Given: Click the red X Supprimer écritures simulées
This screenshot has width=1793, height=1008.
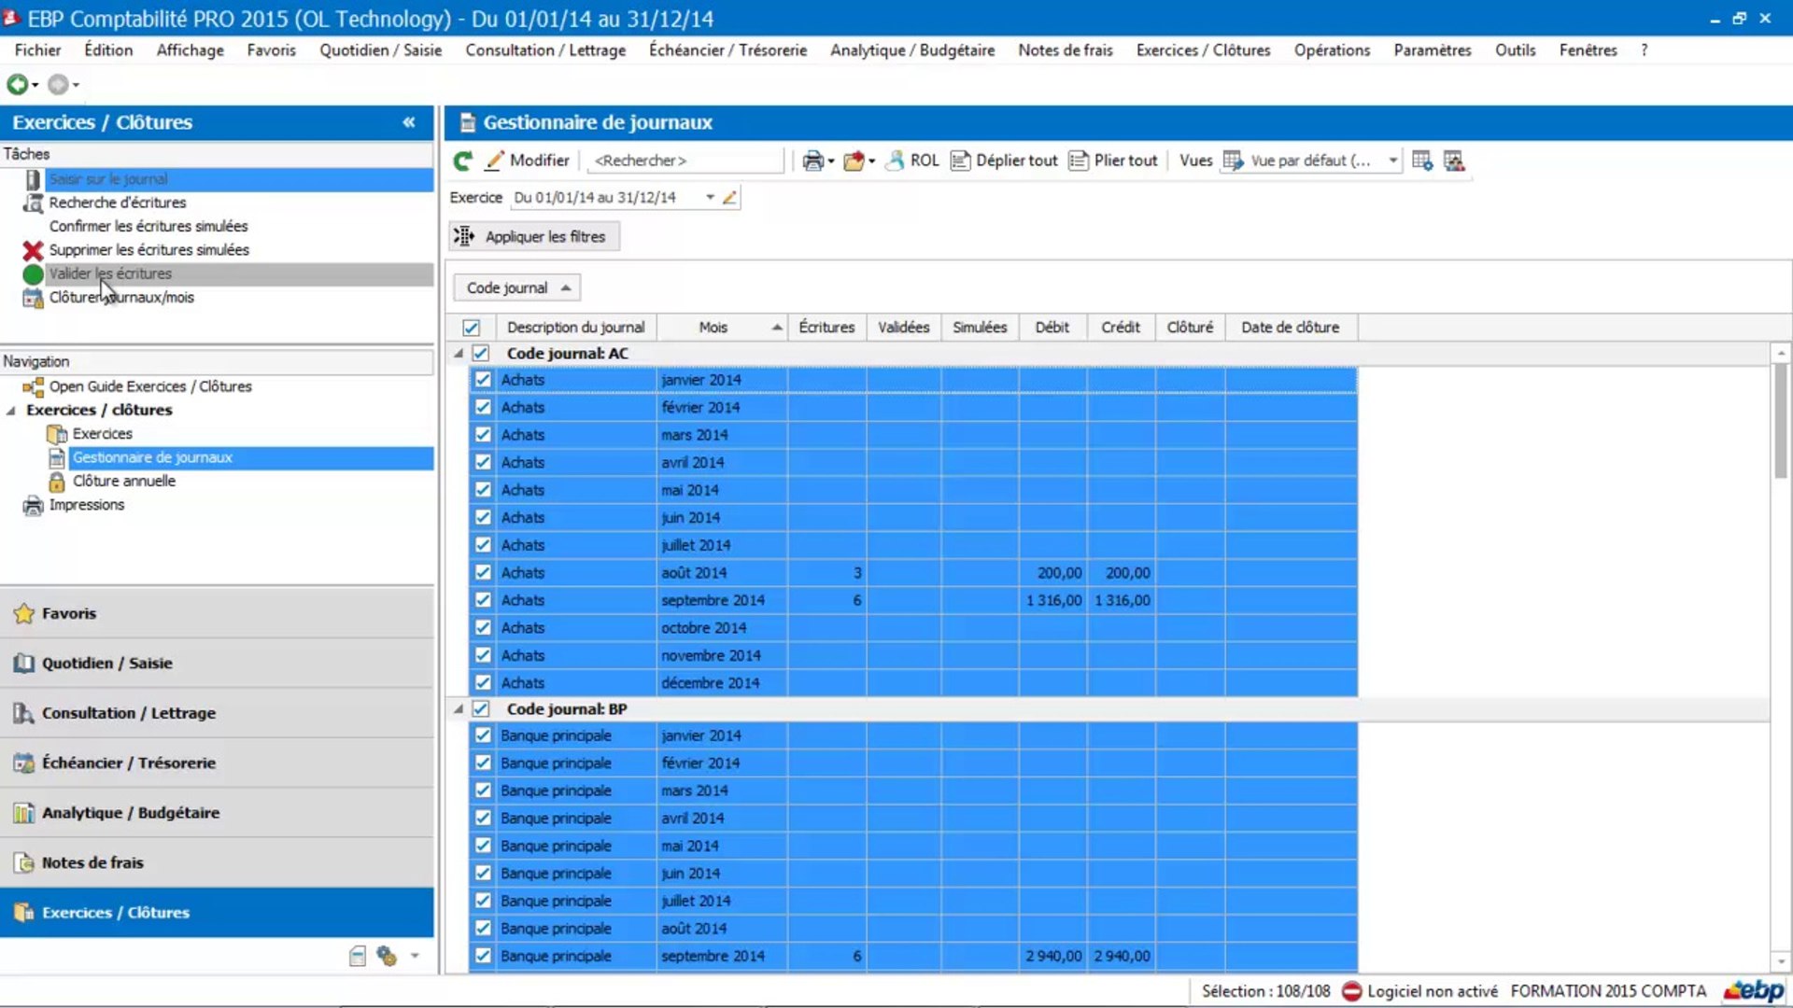Looking at the screenshot, I should (34, 250).
